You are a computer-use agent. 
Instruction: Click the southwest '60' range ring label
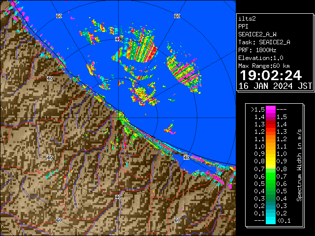pos(59,220)
